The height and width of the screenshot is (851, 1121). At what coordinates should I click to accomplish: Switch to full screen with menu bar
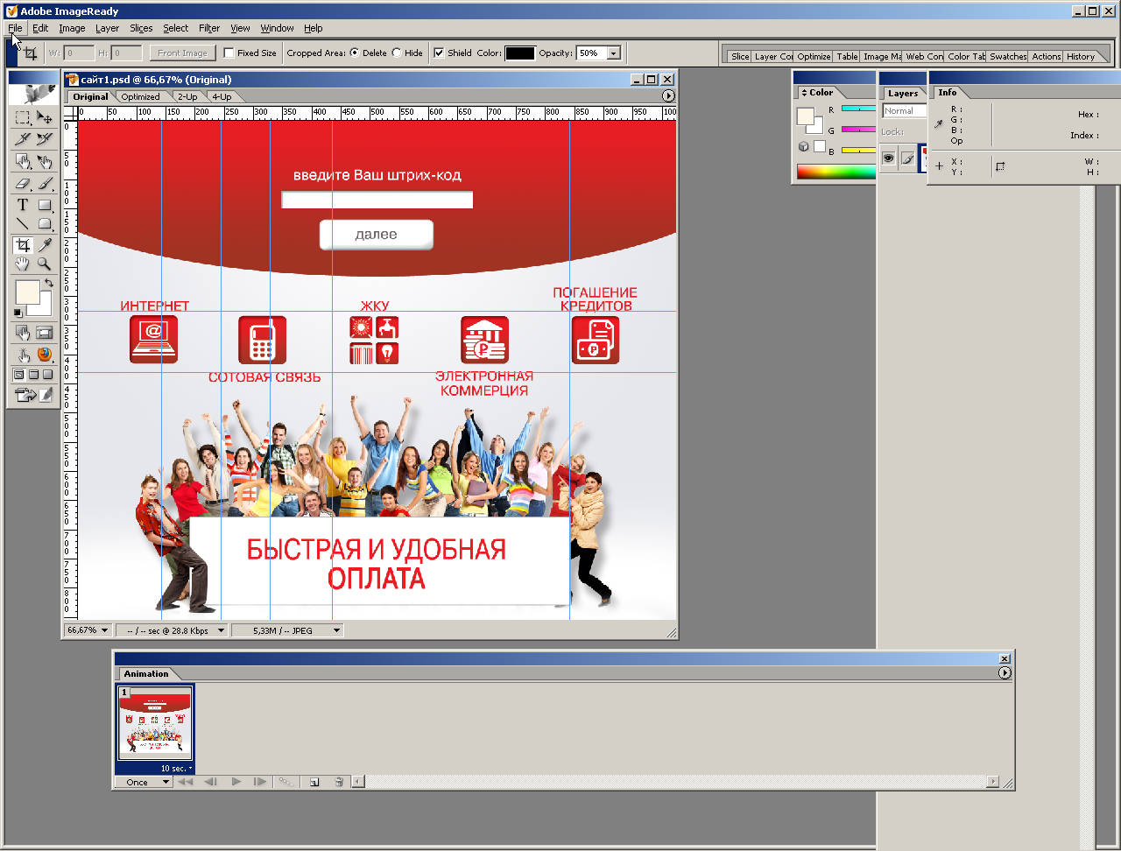click(33, 375)
